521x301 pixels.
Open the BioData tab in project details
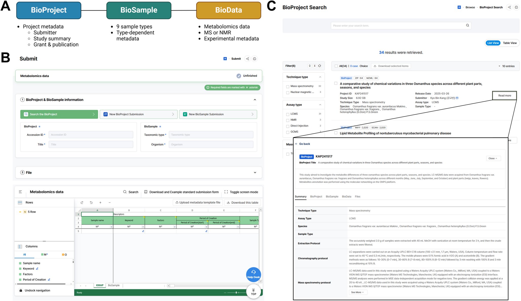tap(346, 197)
